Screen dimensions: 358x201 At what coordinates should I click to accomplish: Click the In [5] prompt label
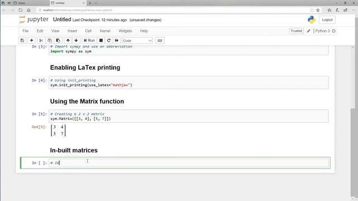tap(39, 114)
